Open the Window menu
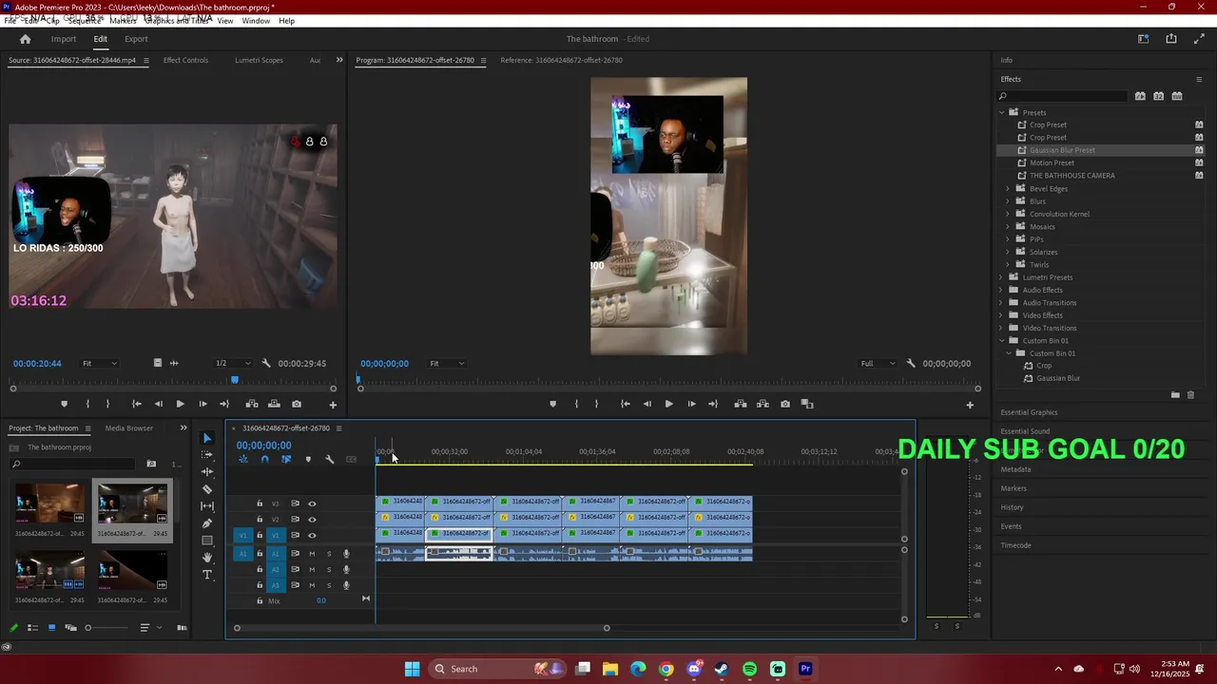Viewport: 1217px width, 684px height. pyautogui.click(x=256, y=20)
